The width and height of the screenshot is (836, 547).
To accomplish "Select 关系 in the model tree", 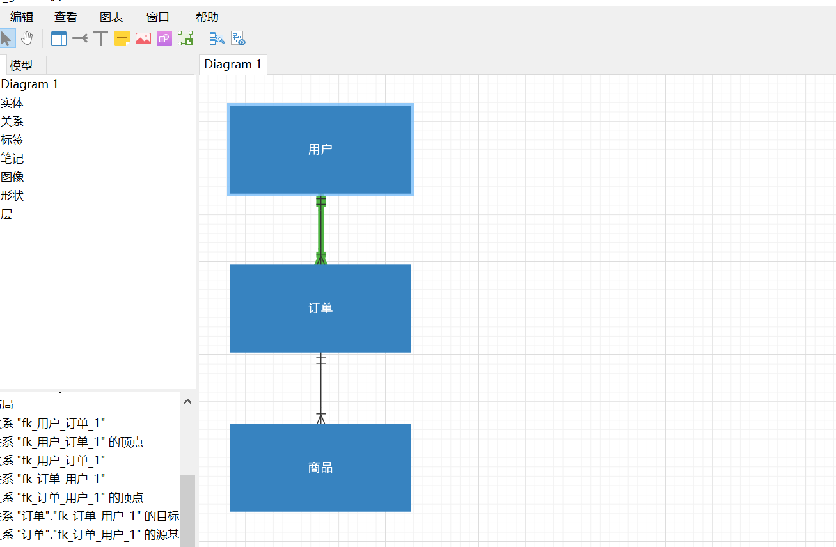I will coord(12,121).
